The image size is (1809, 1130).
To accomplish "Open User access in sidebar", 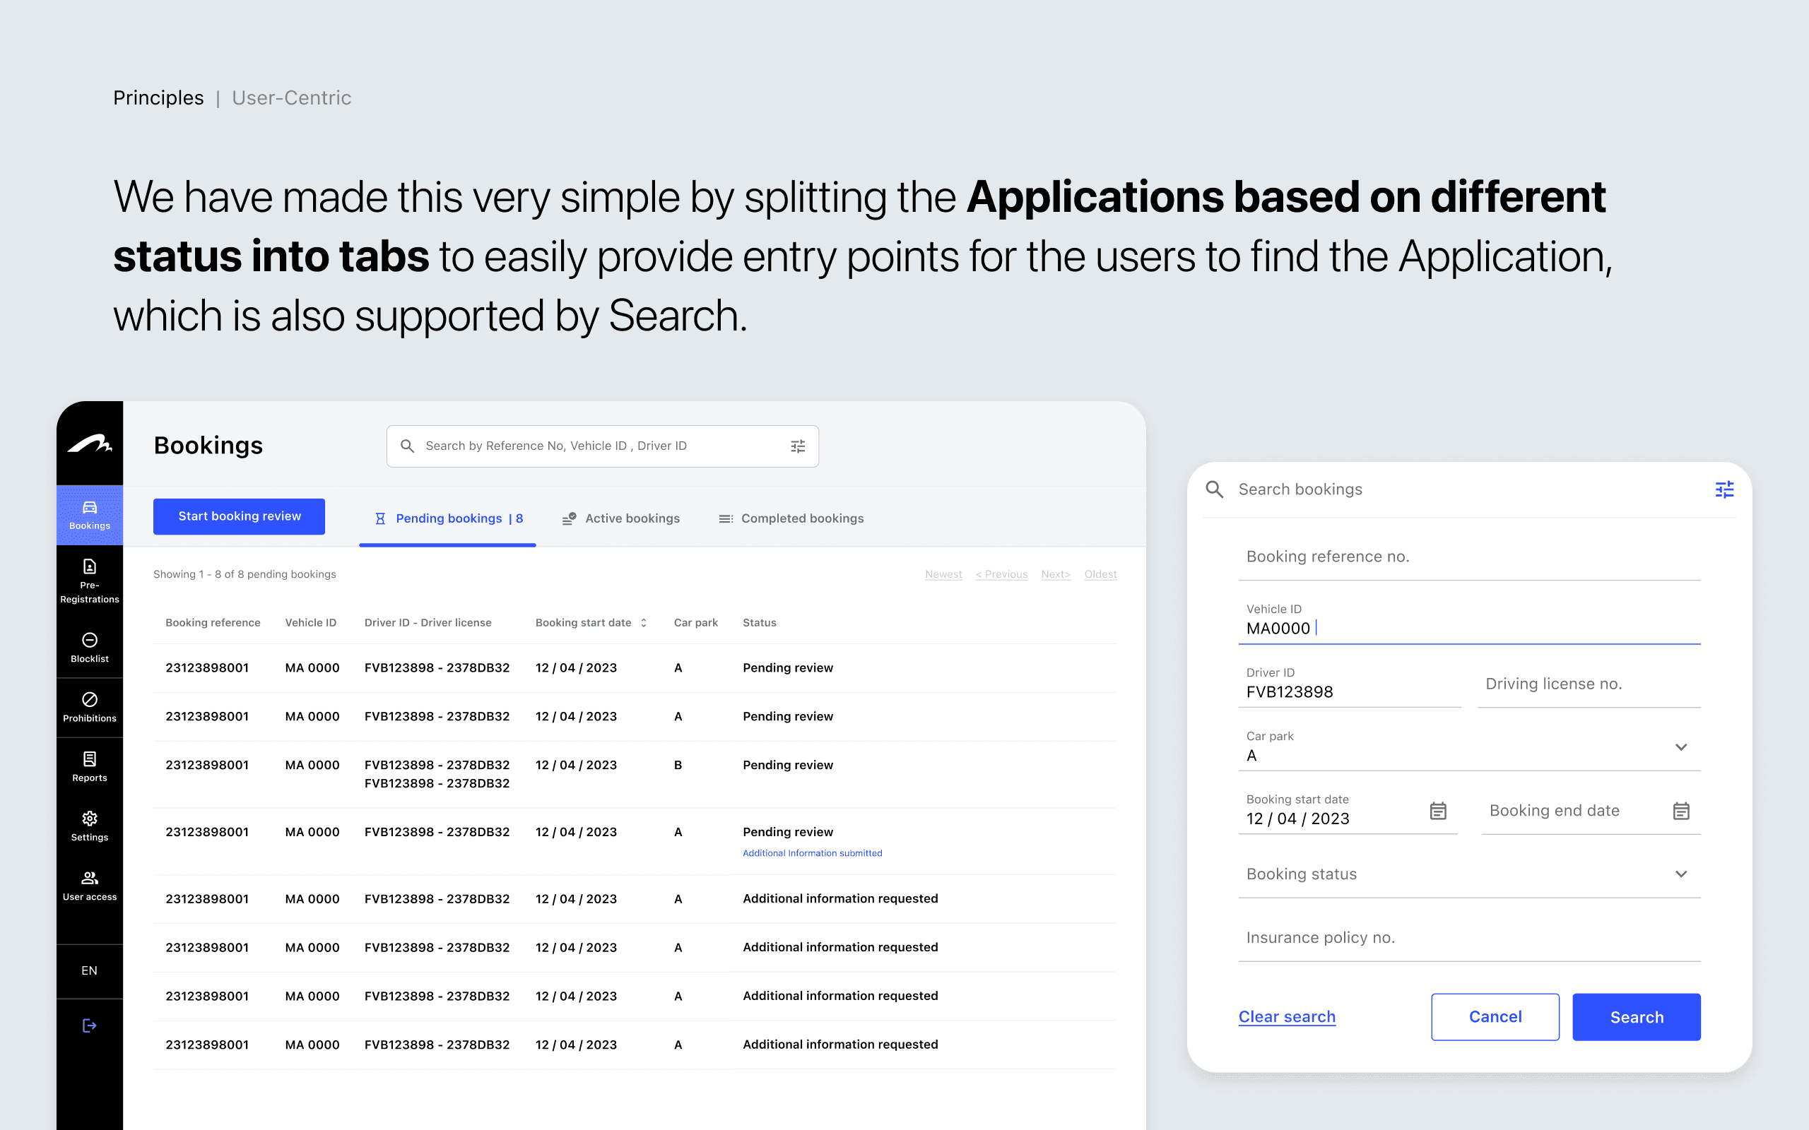I will (x=89, y=886).
